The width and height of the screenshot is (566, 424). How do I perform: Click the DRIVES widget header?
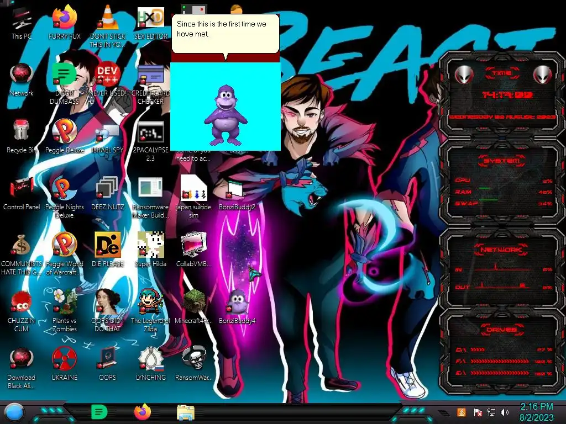[502, 329]
